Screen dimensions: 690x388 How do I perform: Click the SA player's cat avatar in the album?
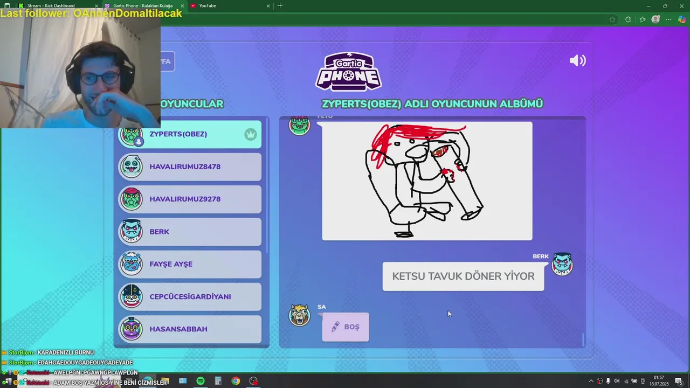[x=300, y=315]
